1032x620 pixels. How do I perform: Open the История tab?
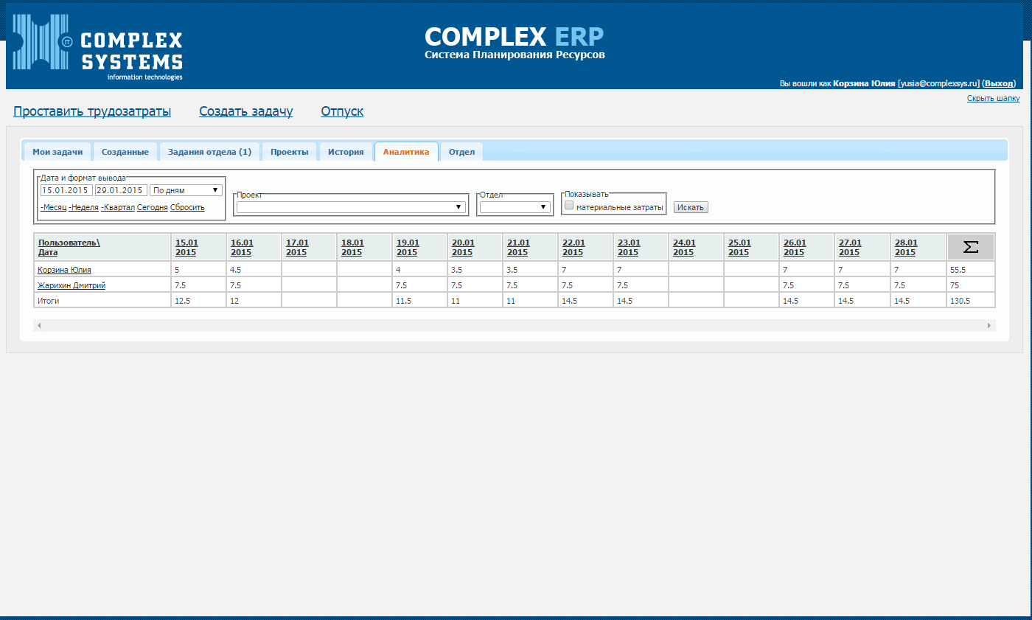[x=346, y=152]
